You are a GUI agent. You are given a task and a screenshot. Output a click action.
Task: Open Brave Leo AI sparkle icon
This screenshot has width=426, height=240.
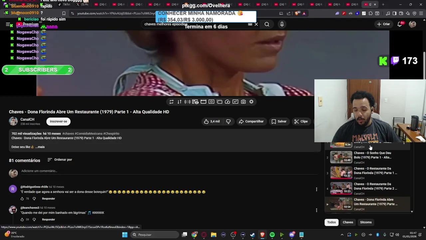[408, 13]
